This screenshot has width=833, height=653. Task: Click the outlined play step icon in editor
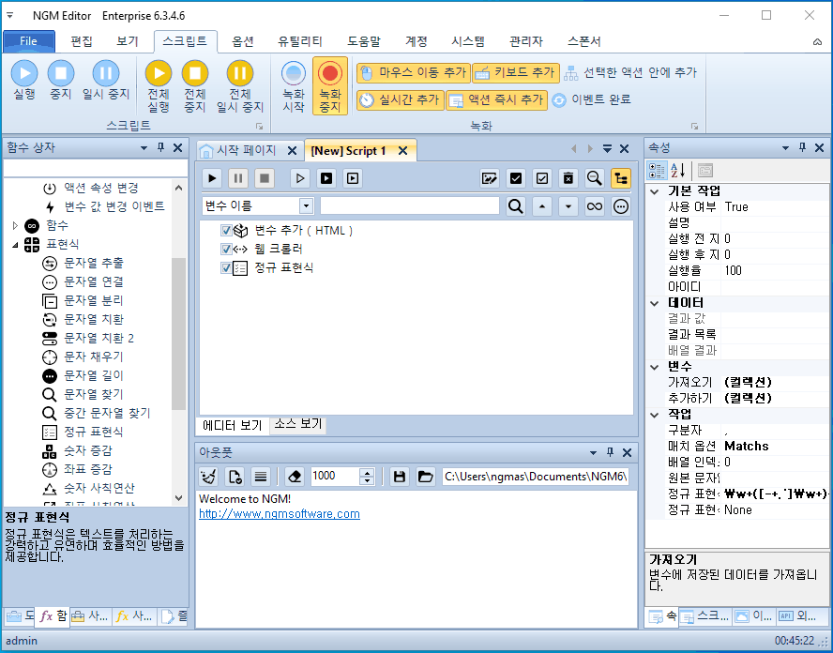[300, 178]
